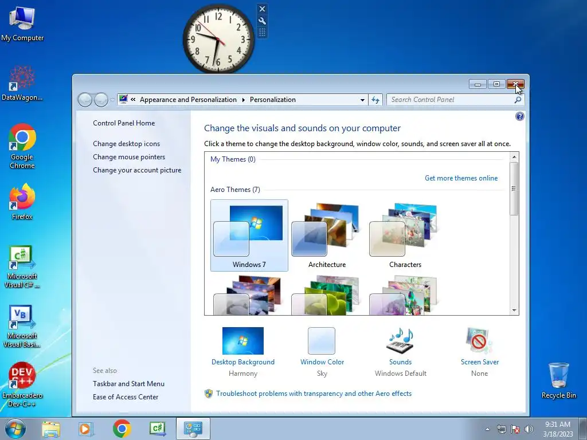Image resolution: width=587 pixels, height=440 pixels.
Task: Click the Personalization breadcrumb
Action: (272, 100)
